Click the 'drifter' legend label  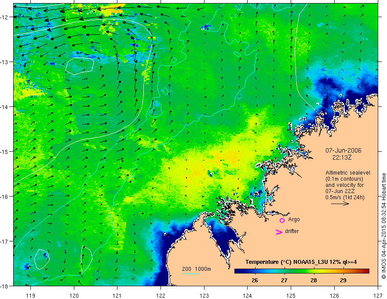coord(292,231)
